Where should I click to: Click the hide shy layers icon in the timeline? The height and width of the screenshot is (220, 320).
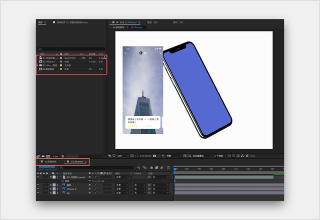pos(151,168)
